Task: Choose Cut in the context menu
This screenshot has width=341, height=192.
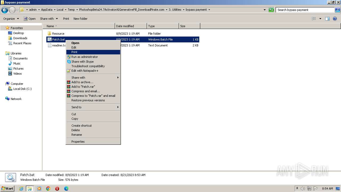Action: click(x=93, y=114)
